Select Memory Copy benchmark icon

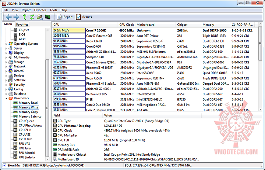15,112
